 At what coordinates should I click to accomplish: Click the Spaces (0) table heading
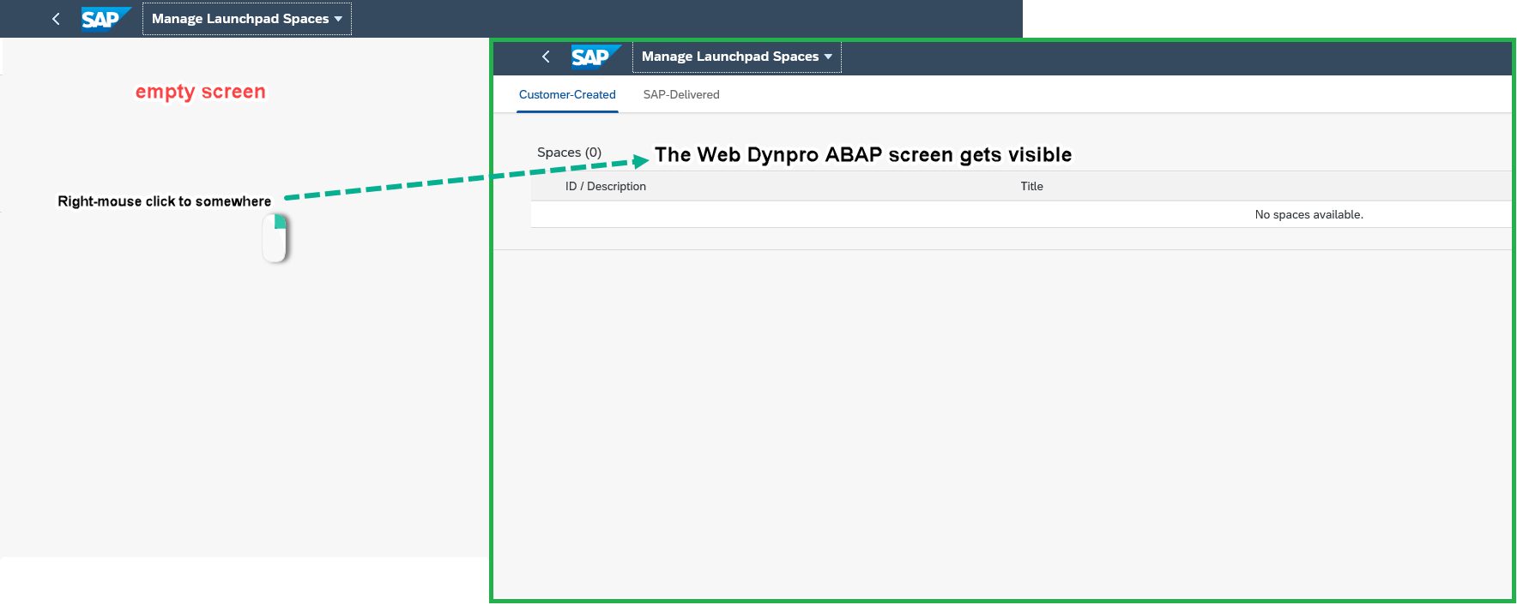point(570,153)
